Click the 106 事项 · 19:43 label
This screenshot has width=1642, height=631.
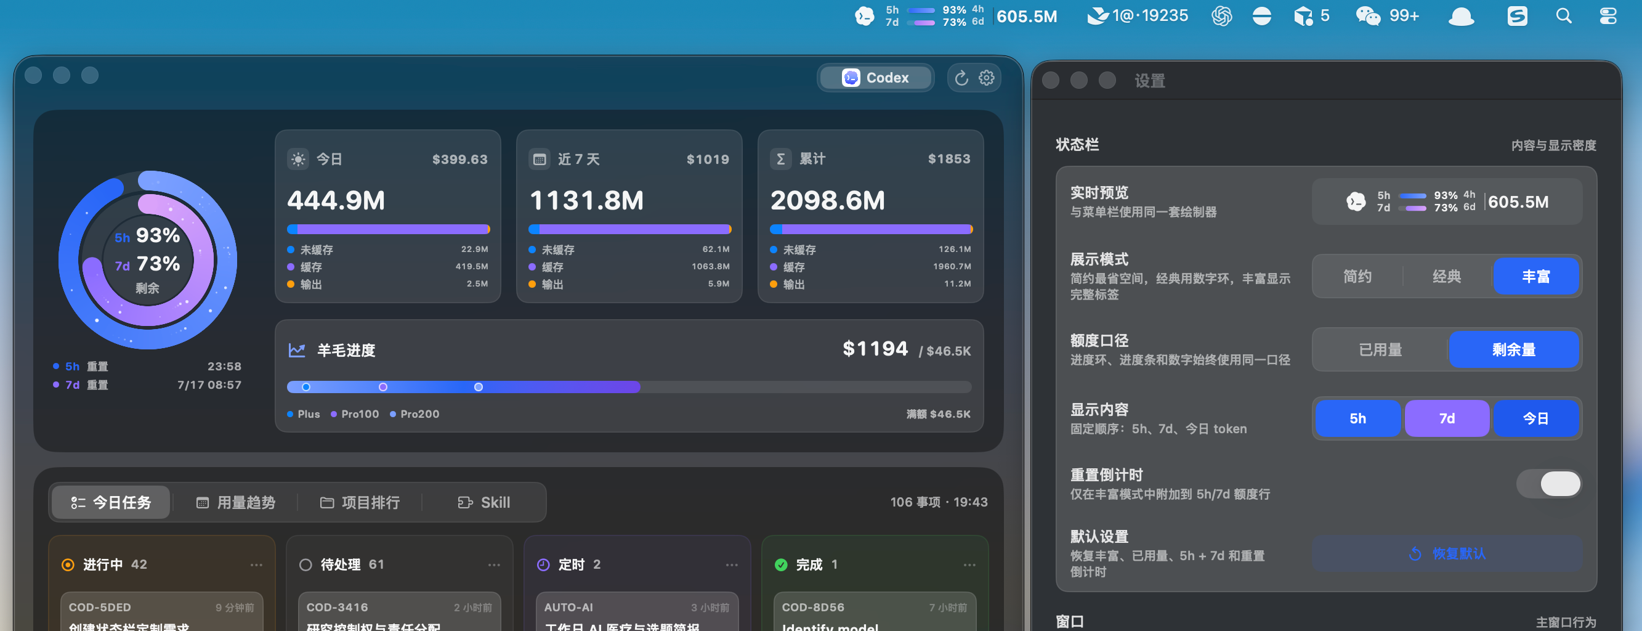pos(938,502)
